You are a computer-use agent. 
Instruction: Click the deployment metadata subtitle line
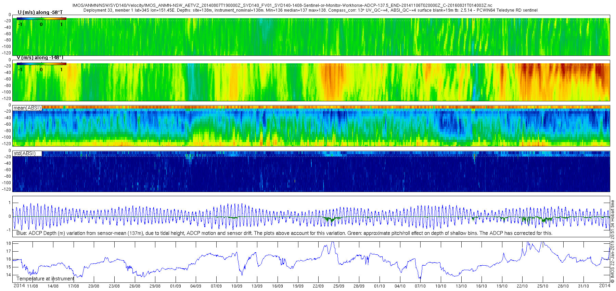click(310, 10)
